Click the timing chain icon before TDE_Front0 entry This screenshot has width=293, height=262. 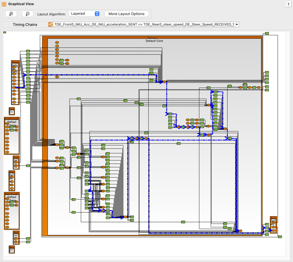(x=50, y=24)
